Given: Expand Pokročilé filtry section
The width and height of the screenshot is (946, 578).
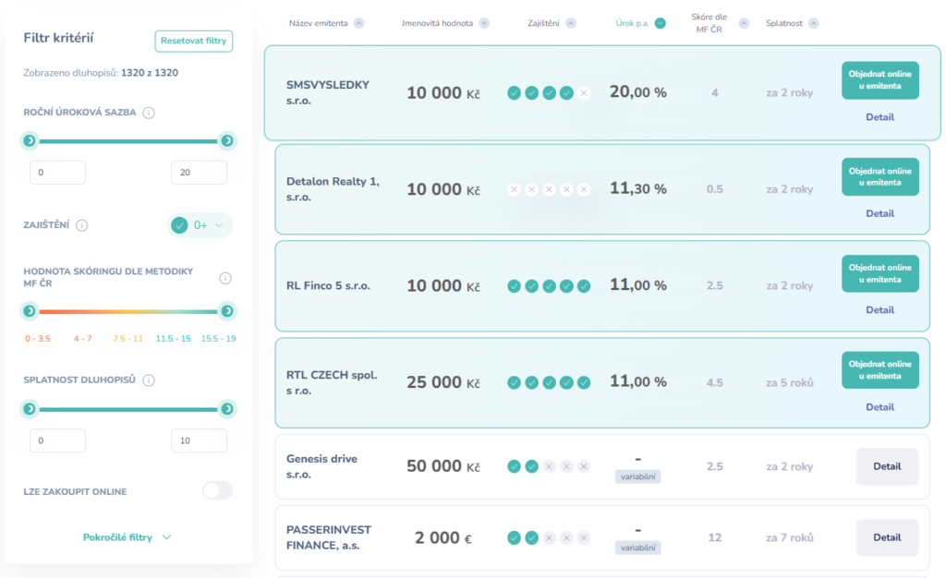Looking at the screenshot, I should [x=127, y=537].
